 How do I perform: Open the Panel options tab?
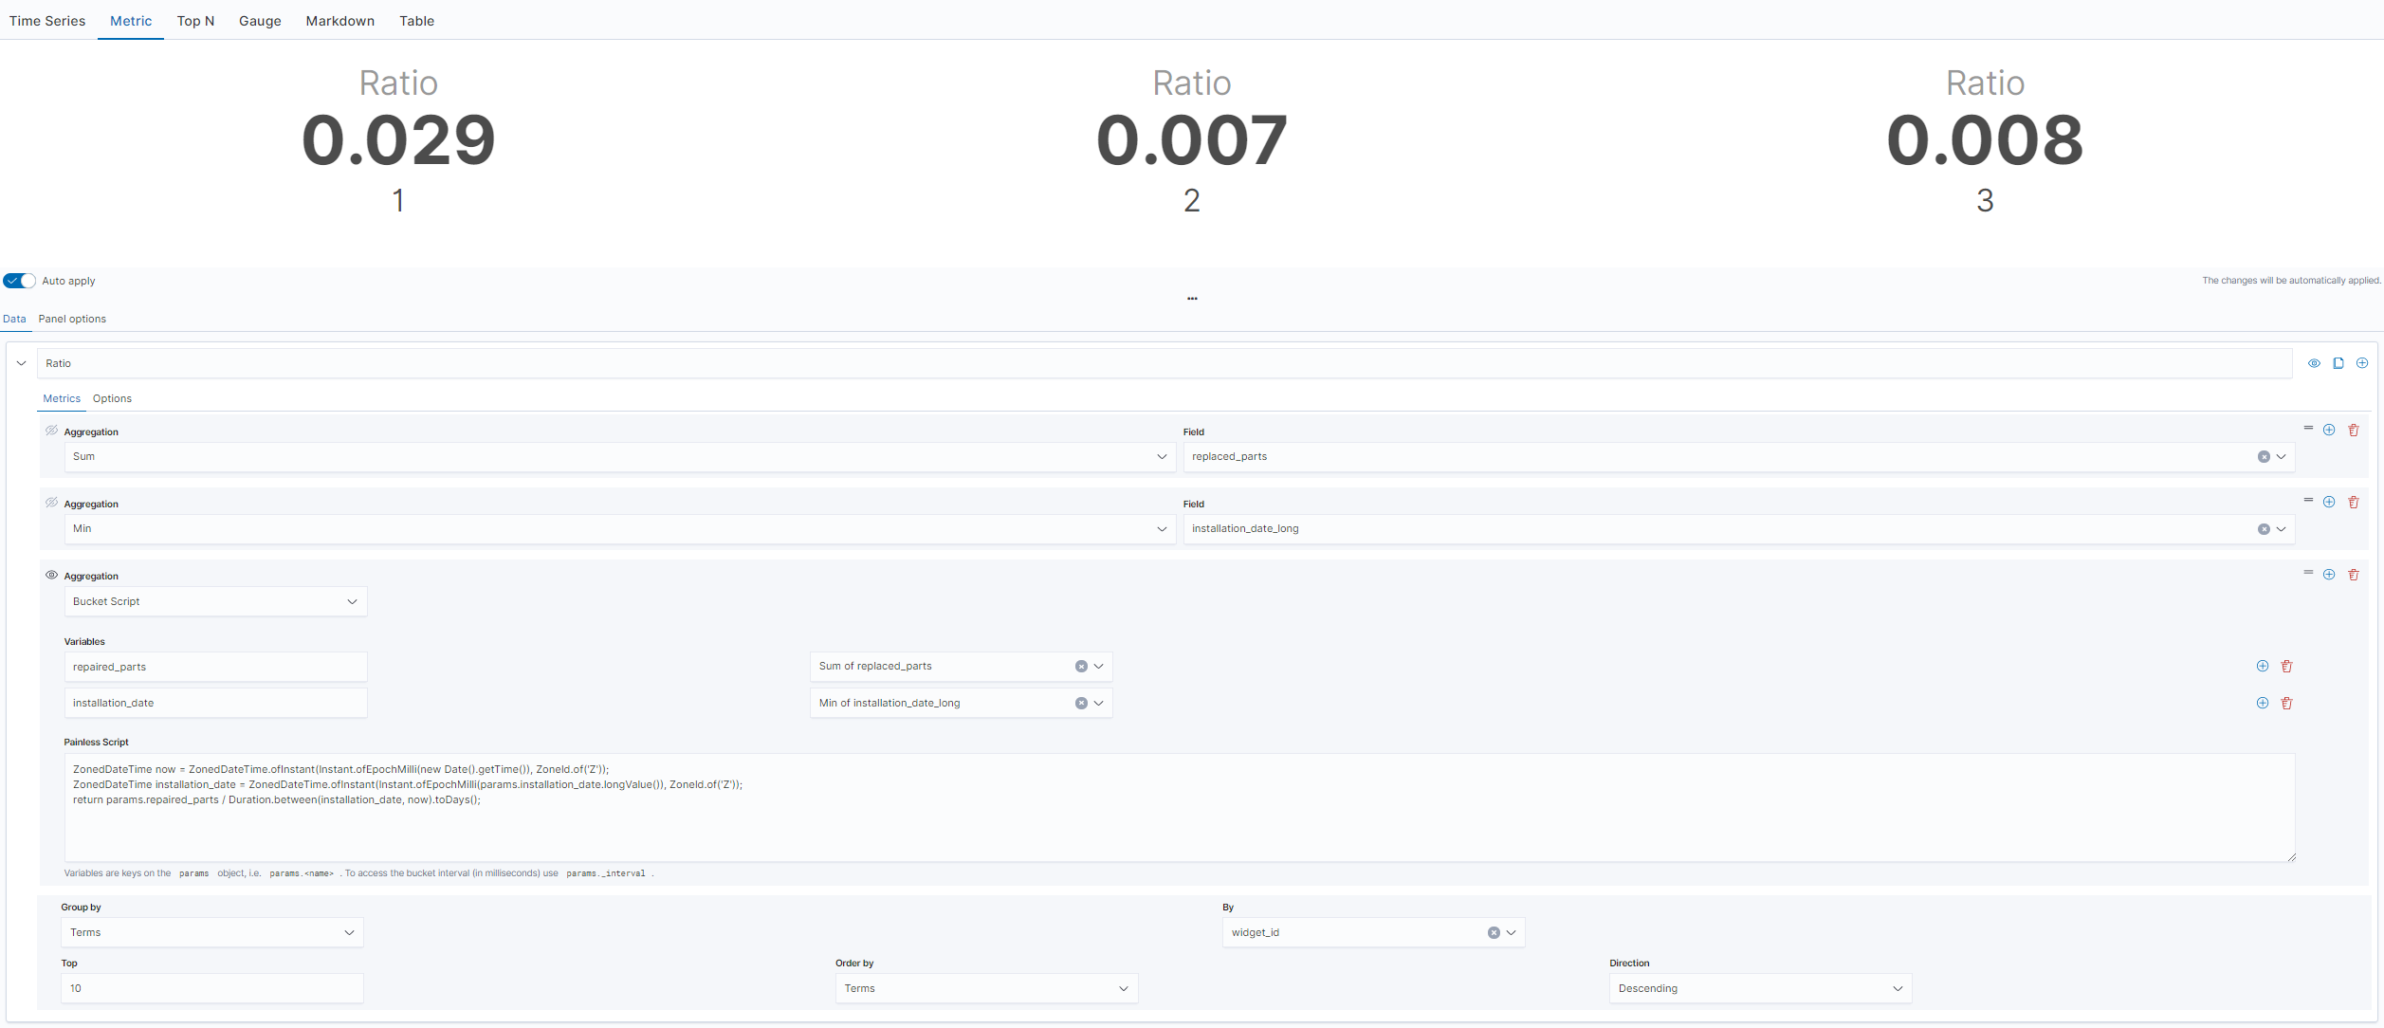[72, 319]
